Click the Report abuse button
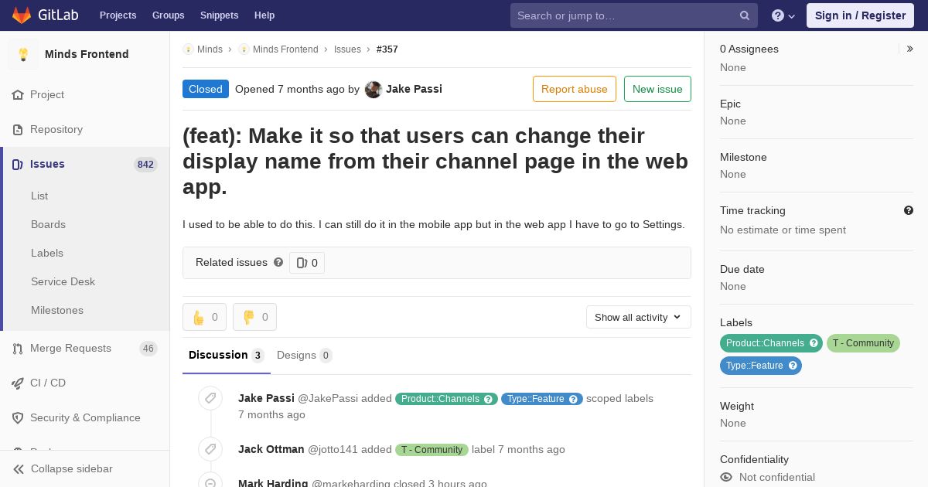The width and height of the screenshot is (928, 487). pos(575,89)
